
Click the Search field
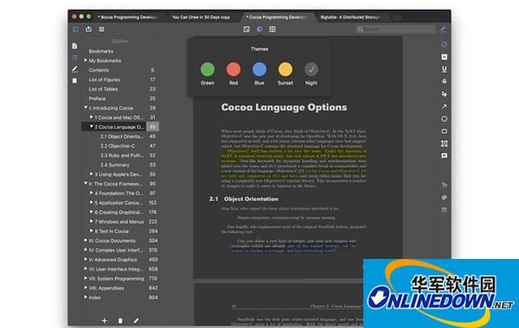tap(395, 29)
